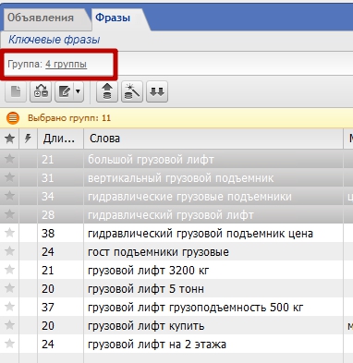Click the new phrase document icon
The width and height of the screenshot is (353, 363).
[x=16, y=91]
